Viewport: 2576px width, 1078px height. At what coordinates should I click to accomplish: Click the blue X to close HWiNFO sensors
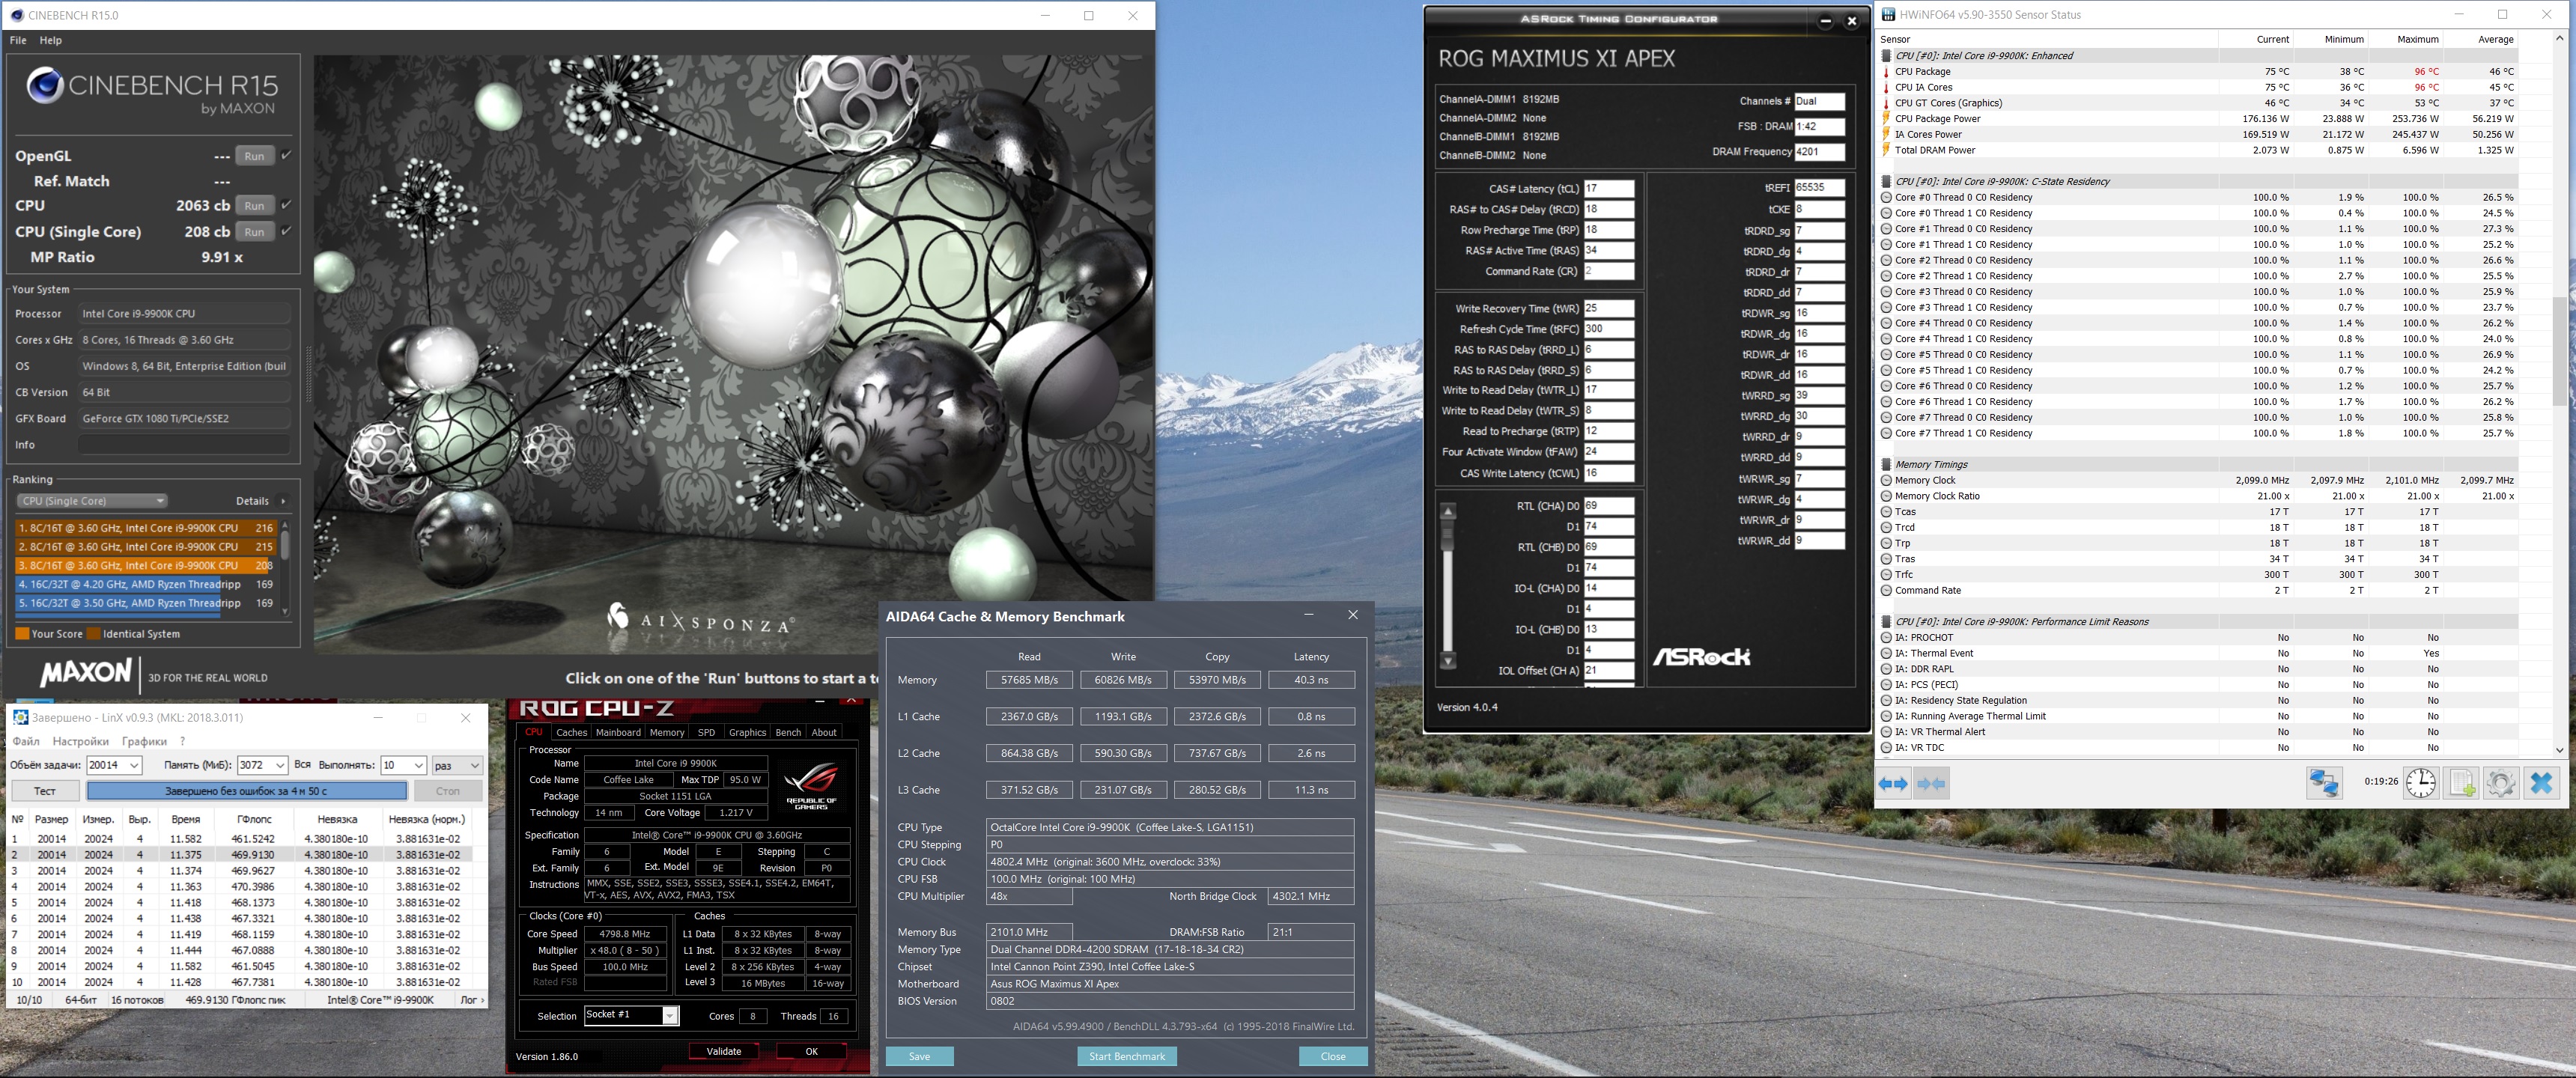point(2541,783)
